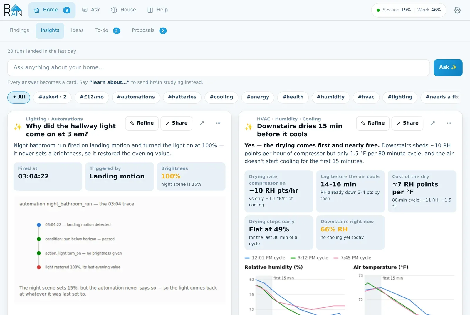The image size is (470, 315).
Task: Click the Ask submit button
Action: [448, 68]
